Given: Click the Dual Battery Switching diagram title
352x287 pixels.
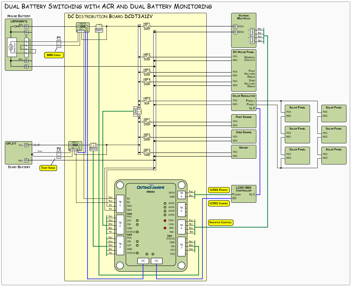Looking at the screenshot, I should coord(108,6).
